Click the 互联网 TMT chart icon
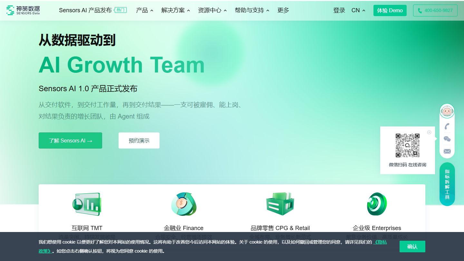This screenshot has height=261, width=464. [87, 204]
